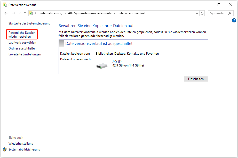The image size is (238, 158).
Task: Select Systemsteuerung in the breadcrumb
Action: tap(50, 13)
